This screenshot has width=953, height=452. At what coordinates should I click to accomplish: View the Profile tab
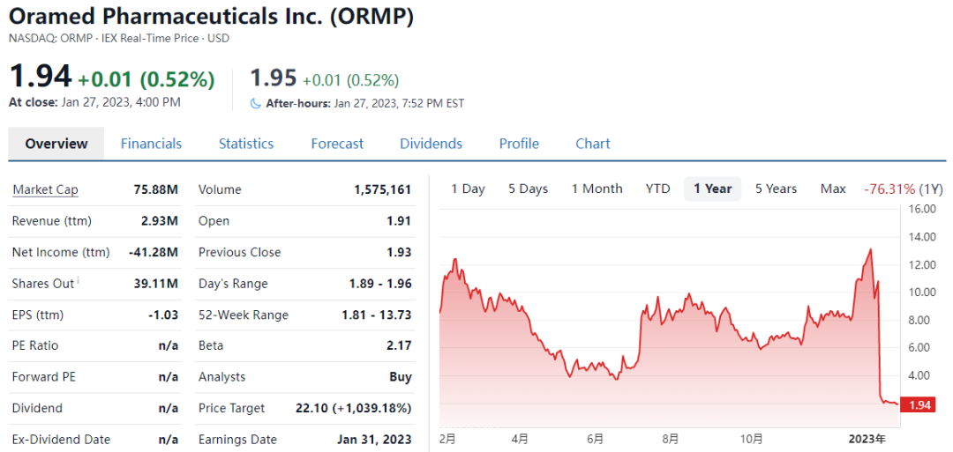click(519, 144)
